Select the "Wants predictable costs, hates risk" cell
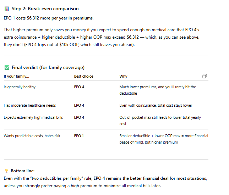The width and height of the screenshot is (229, 195). click(32, 136)
